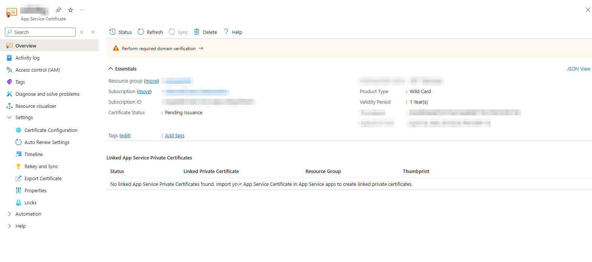This screenshot has height=262, width=592.
Task: Open the more options ellipsis menu
Action: point(83,10)
